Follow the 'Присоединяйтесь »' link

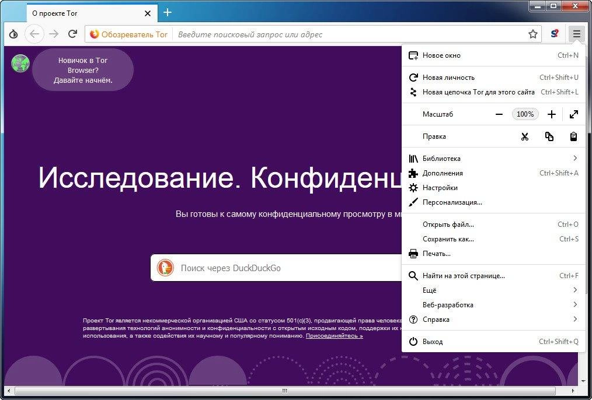click(334, 335)
